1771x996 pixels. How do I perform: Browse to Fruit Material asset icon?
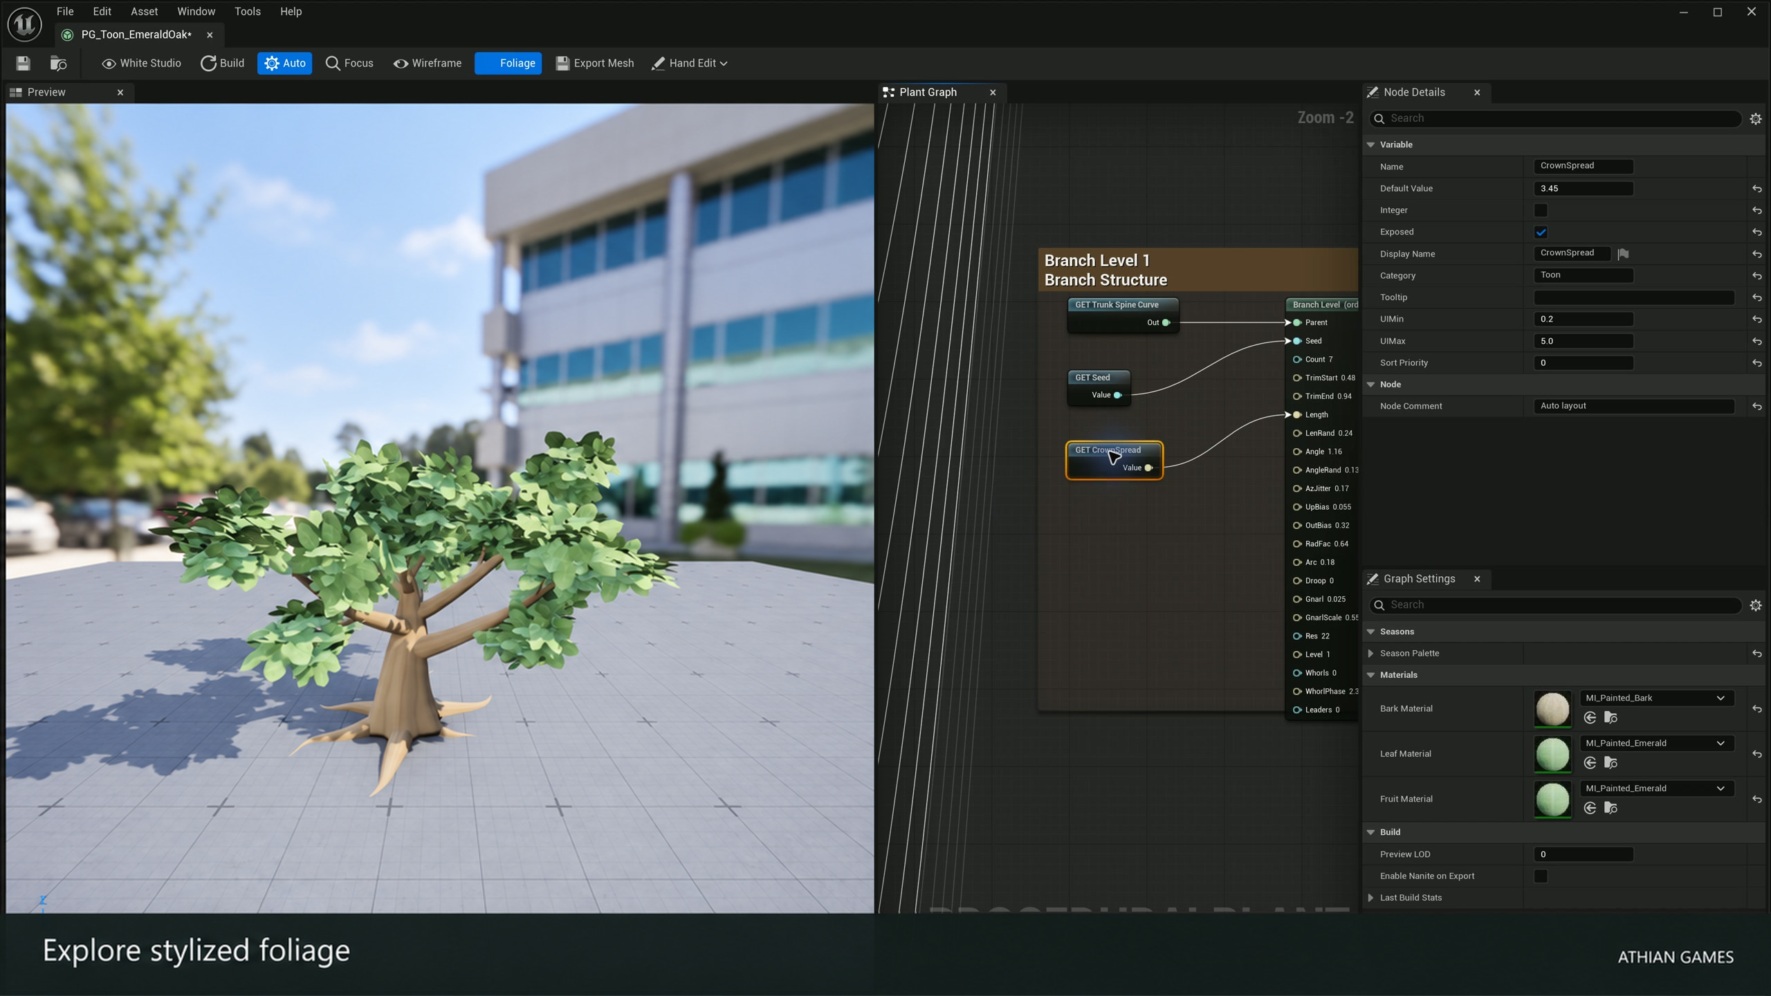(1611, 808)
